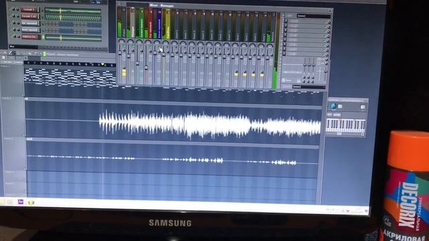
Task: Select the second red channel button in channel rack
Action: click(x=29, y=17)
